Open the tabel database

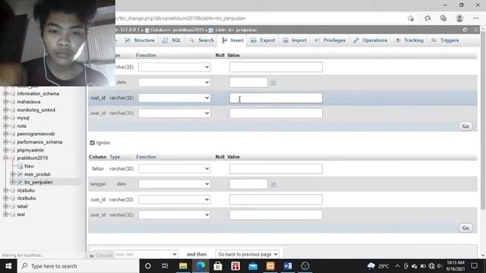pyautogui.click(x=22, y=206)
